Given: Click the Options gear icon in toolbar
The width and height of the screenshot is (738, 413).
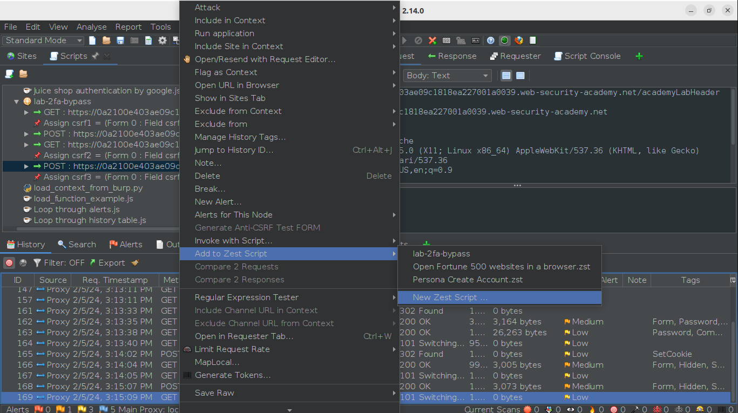Looking at the screenshot, I should (x=163, y=40).
